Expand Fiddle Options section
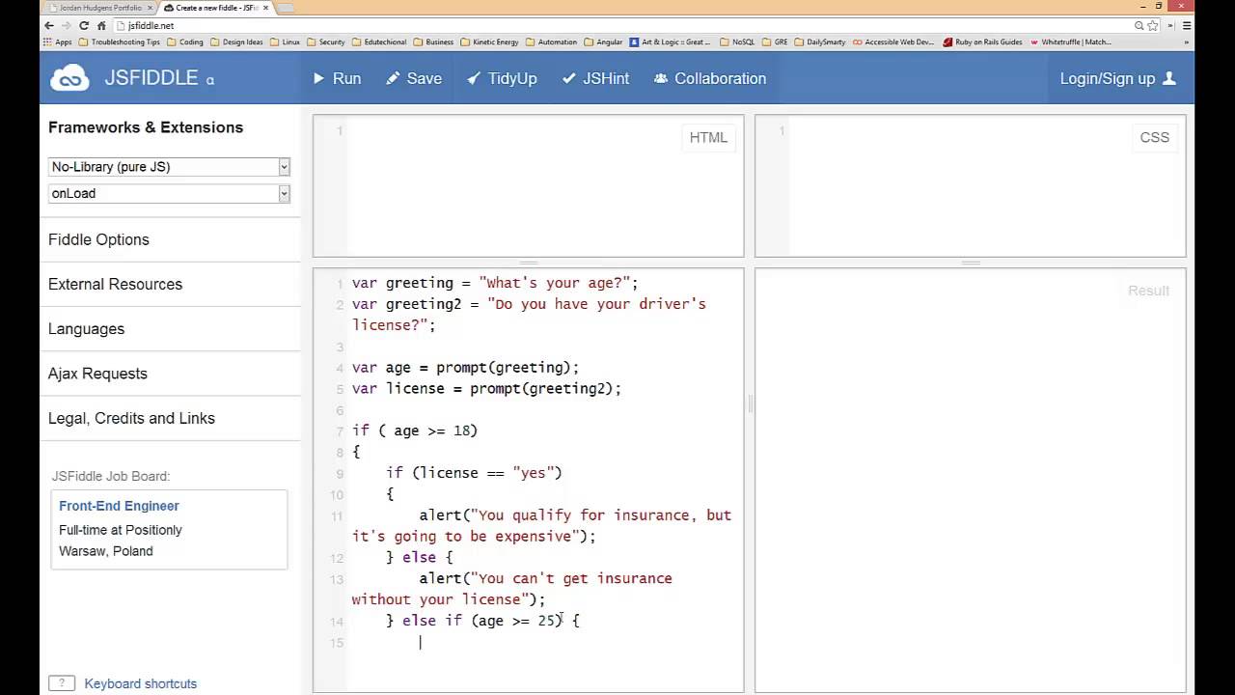 point(98,239)
